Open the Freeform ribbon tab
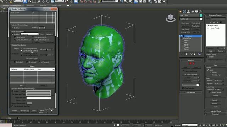 (x=31, y=6)
